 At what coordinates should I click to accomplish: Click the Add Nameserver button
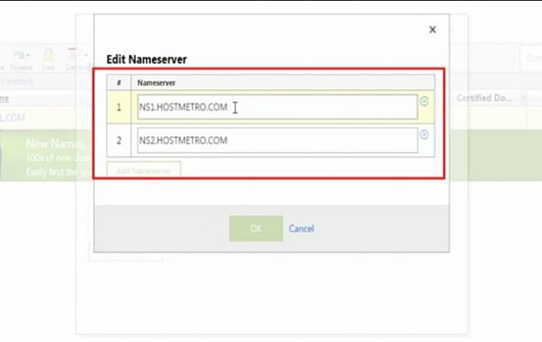click(x=144, y=170)
